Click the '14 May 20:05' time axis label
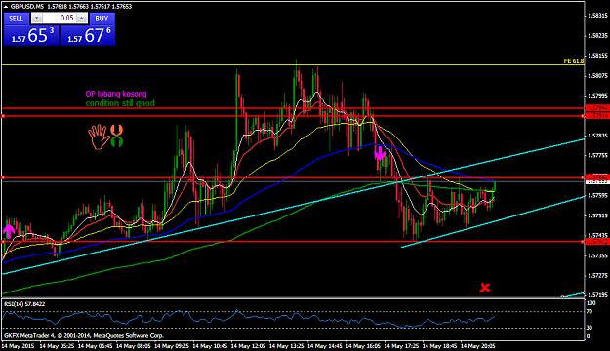Screen dimensions: 610x351 point(477,346)
